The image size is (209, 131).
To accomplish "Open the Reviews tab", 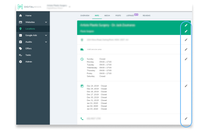I will tap(146, 15).
